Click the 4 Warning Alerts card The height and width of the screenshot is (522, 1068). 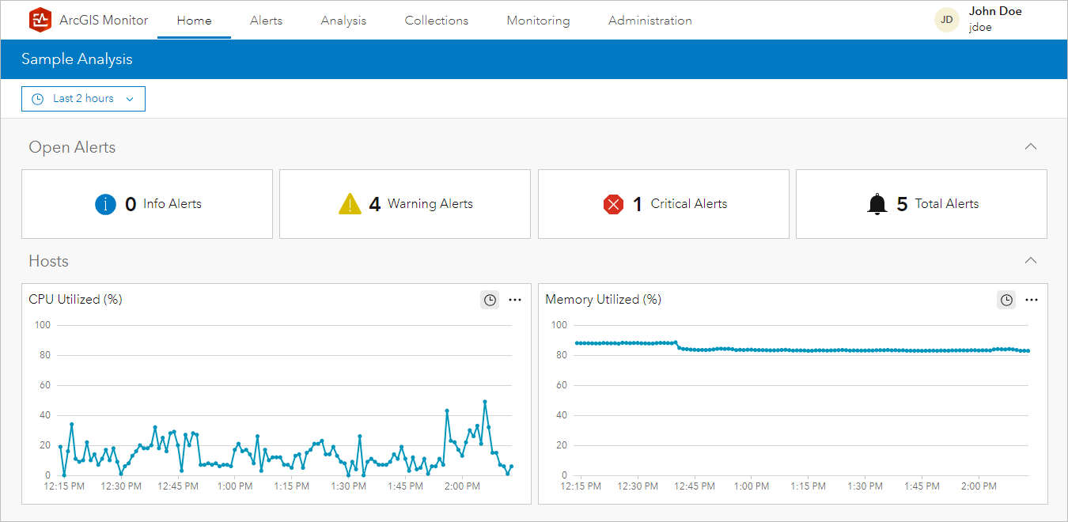pos(404,203)
